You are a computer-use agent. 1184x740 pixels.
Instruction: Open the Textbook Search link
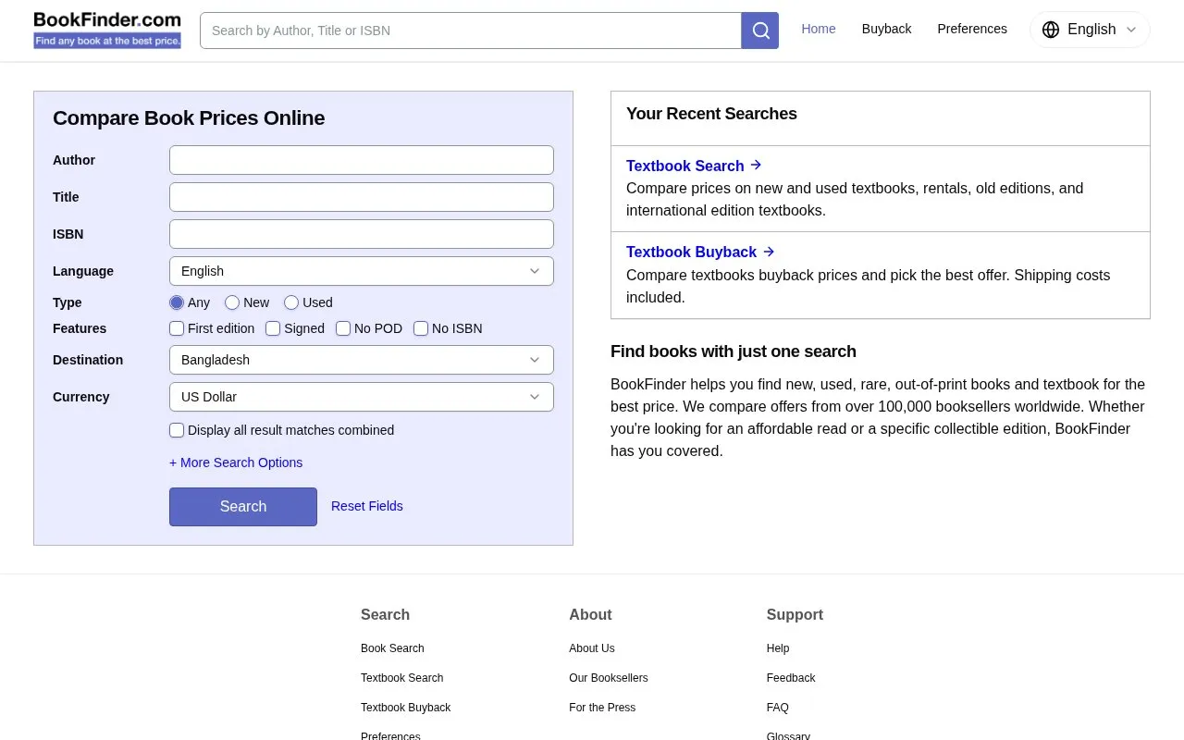tap(685, 166)
